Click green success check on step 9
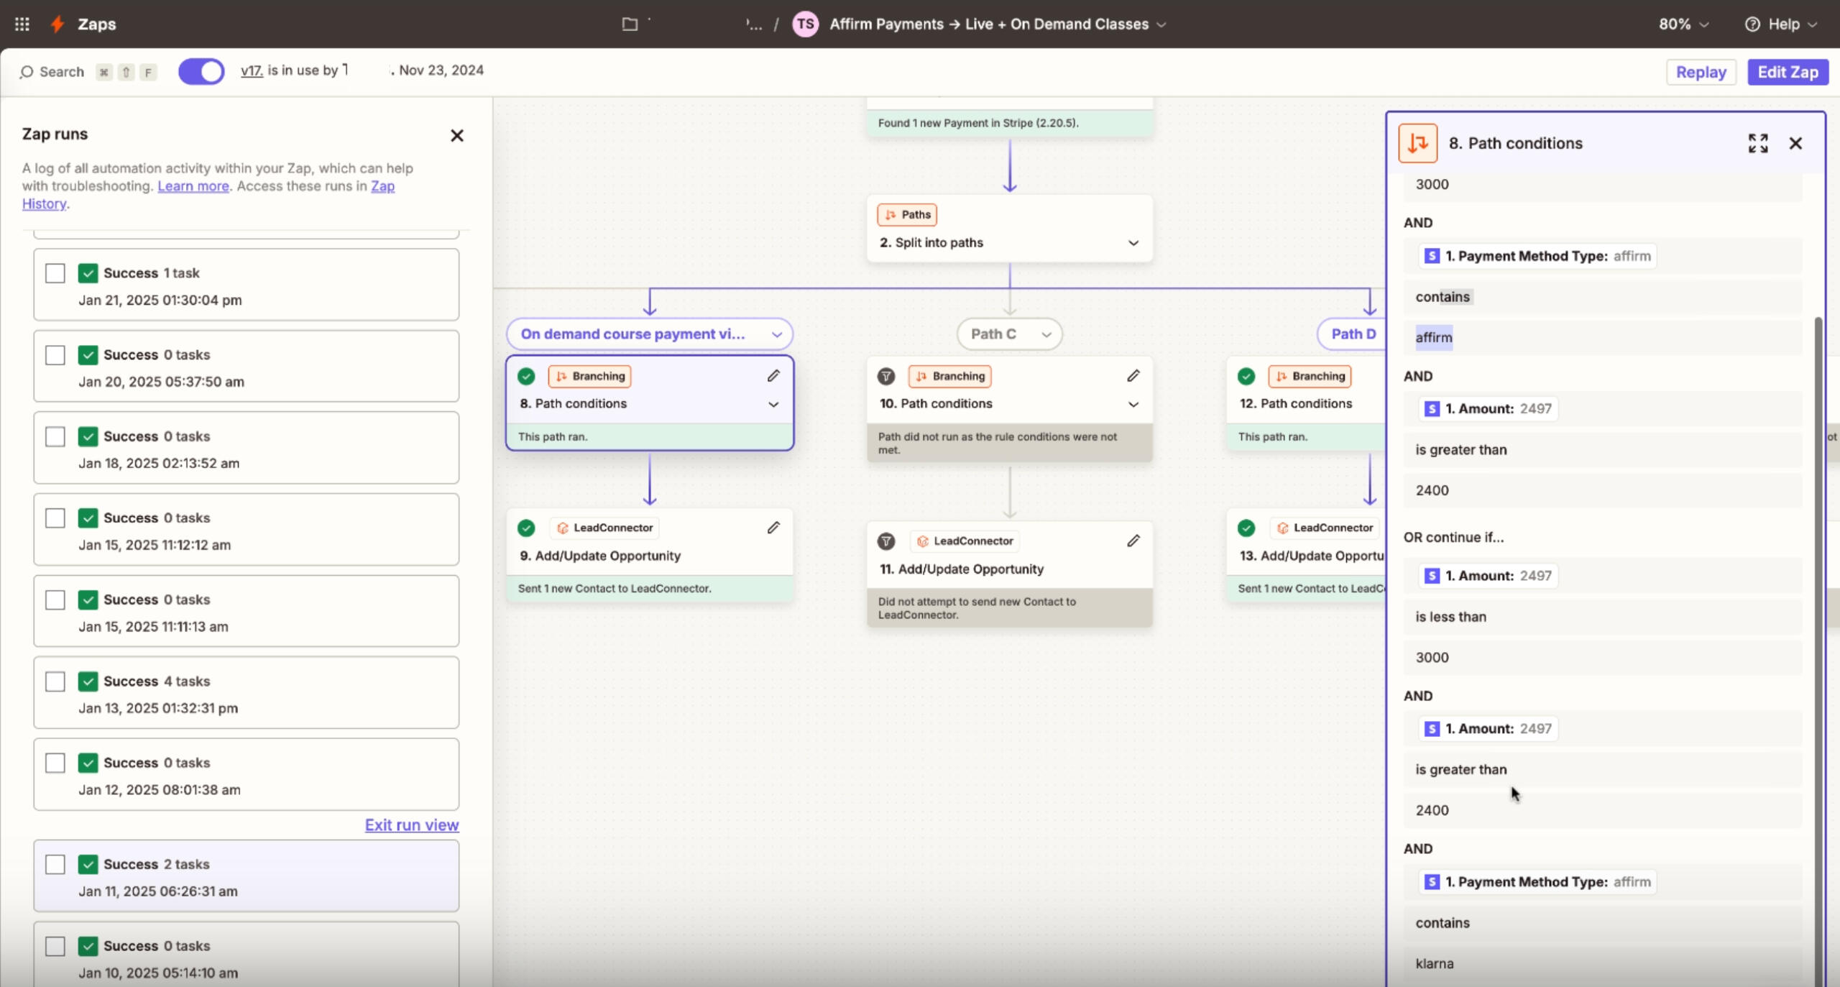This screenshot has width=1840, height=987. coord(526,528)
